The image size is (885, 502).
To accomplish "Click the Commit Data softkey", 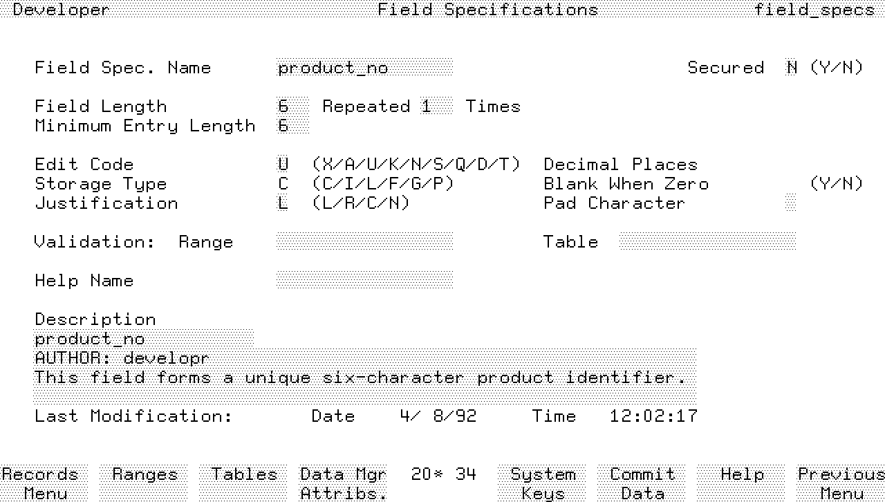I will pos(642,483).
